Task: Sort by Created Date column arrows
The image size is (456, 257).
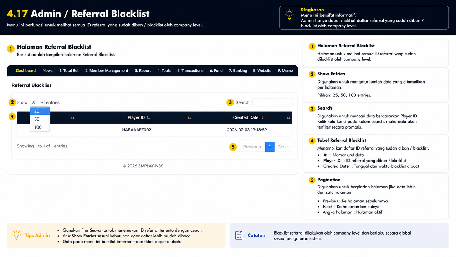Action: point(262,118)
